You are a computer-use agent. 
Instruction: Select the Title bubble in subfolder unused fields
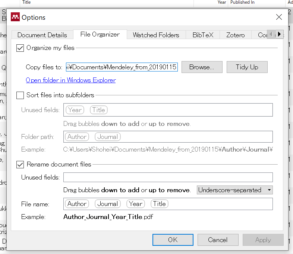99,110
